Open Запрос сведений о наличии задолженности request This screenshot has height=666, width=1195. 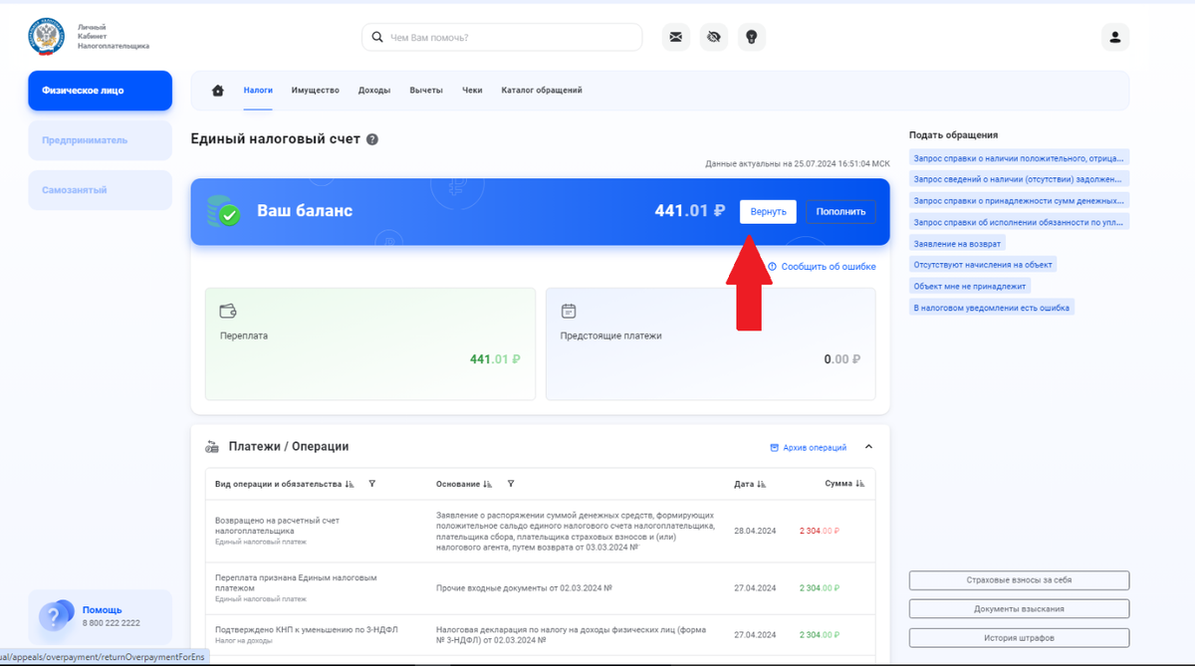click(x=1020, y=179)
